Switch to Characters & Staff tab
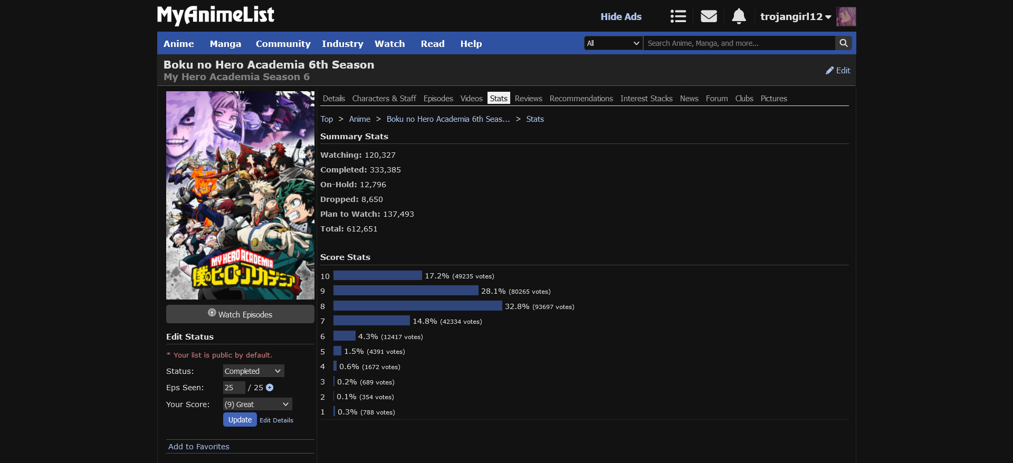Screen dimensions: 1013x463 [384, 99]
